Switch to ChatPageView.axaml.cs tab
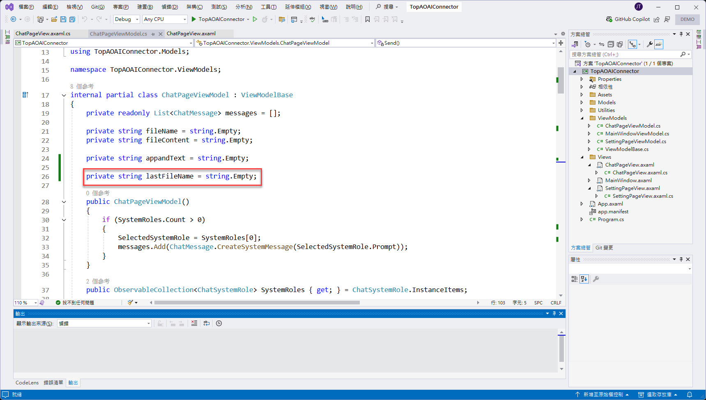This screenshot has height=400, width=706. 43,34
